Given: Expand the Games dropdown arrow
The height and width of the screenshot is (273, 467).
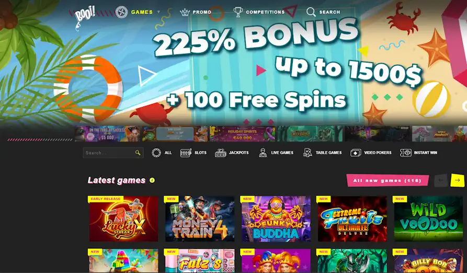Looking at the screenshot, I should (158, 12).
